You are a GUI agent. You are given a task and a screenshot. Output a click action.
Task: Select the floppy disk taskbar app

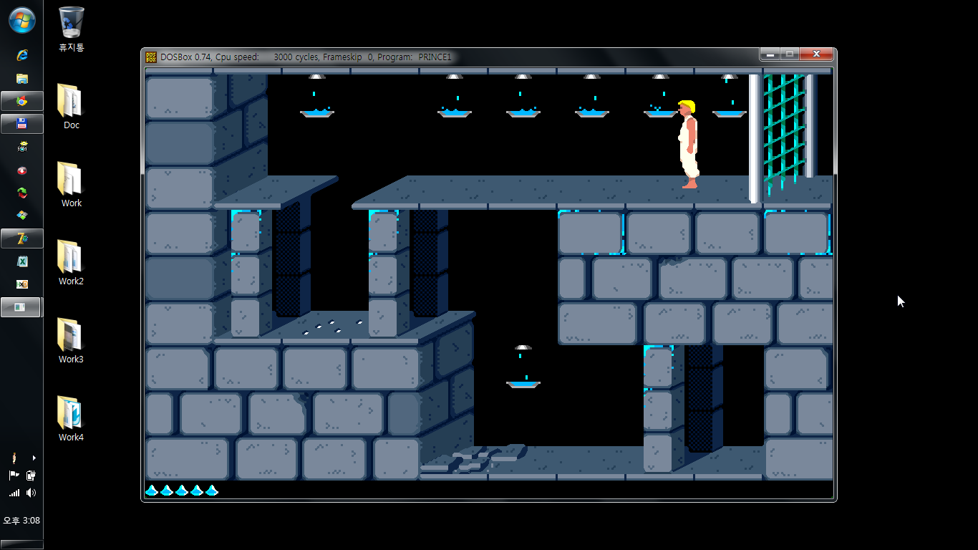(21, 124)
